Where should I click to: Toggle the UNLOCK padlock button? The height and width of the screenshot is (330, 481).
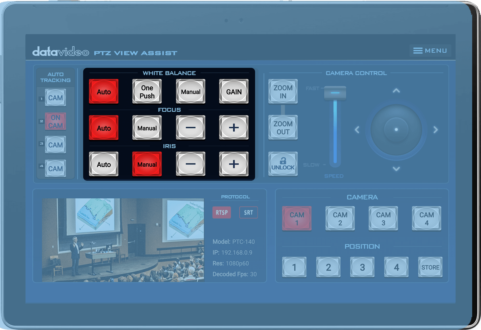coord(283,164)
